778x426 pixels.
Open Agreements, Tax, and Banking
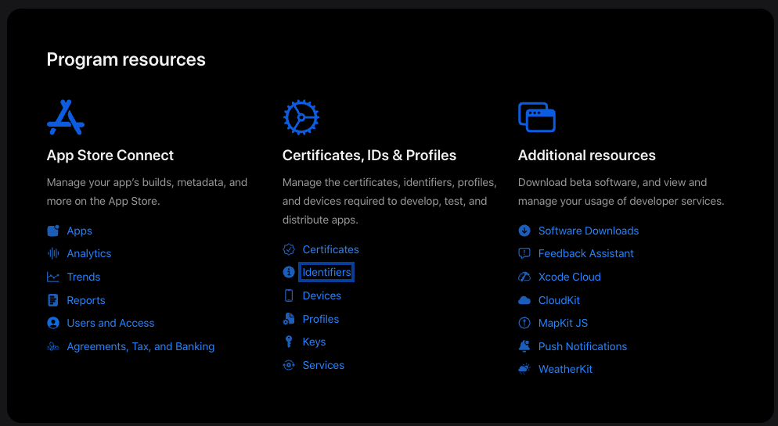click(x=141, y=346)
